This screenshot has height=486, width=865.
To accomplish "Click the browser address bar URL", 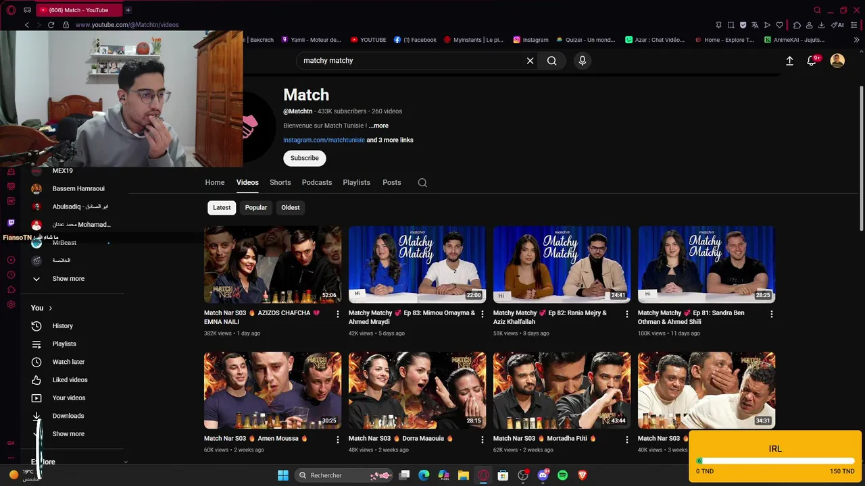I will (127, 25).
